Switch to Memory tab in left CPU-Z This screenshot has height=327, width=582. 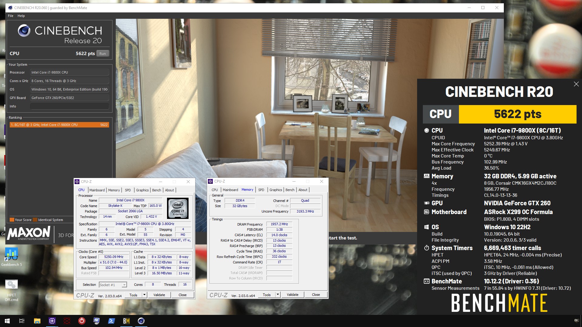click(114, 190)
